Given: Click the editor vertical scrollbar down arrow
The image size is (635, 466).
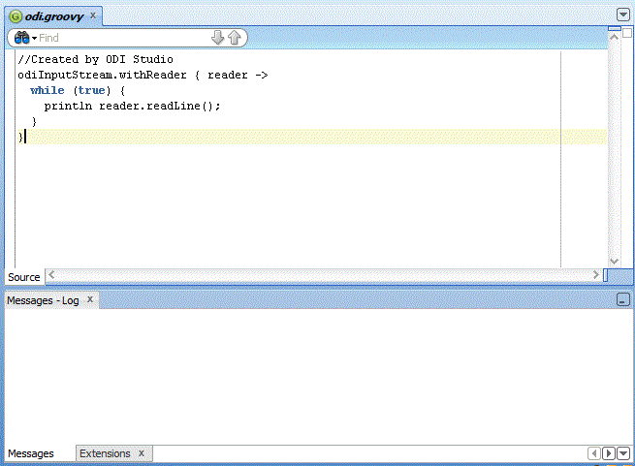Looking at the screenshot, I should 615,262.
